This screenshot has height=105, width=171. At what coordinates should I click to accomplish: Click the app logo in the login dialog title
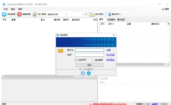click(x=58, y=35)
